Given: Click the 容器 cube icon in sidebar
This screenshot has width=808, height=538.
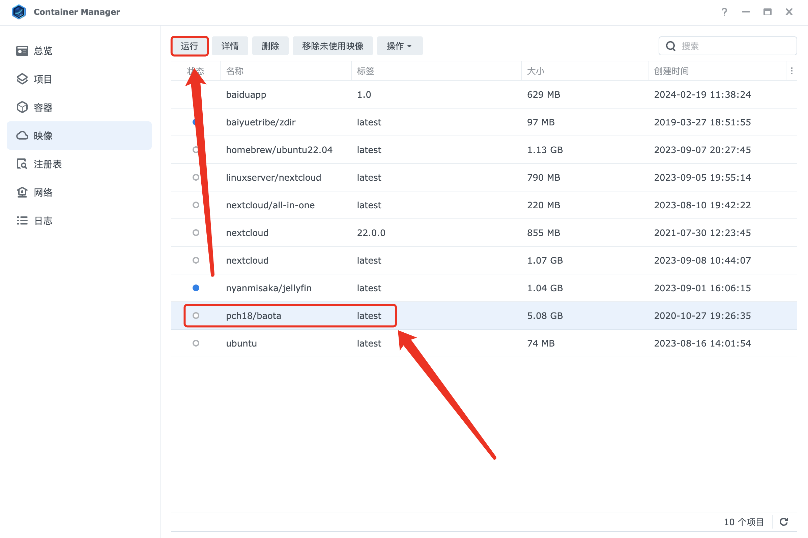Looking at the screenshot, I should coord(22,108).
